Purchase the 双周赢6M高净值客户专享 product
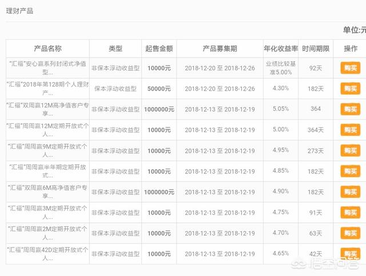366x276 pixels. tap(351, 192)
